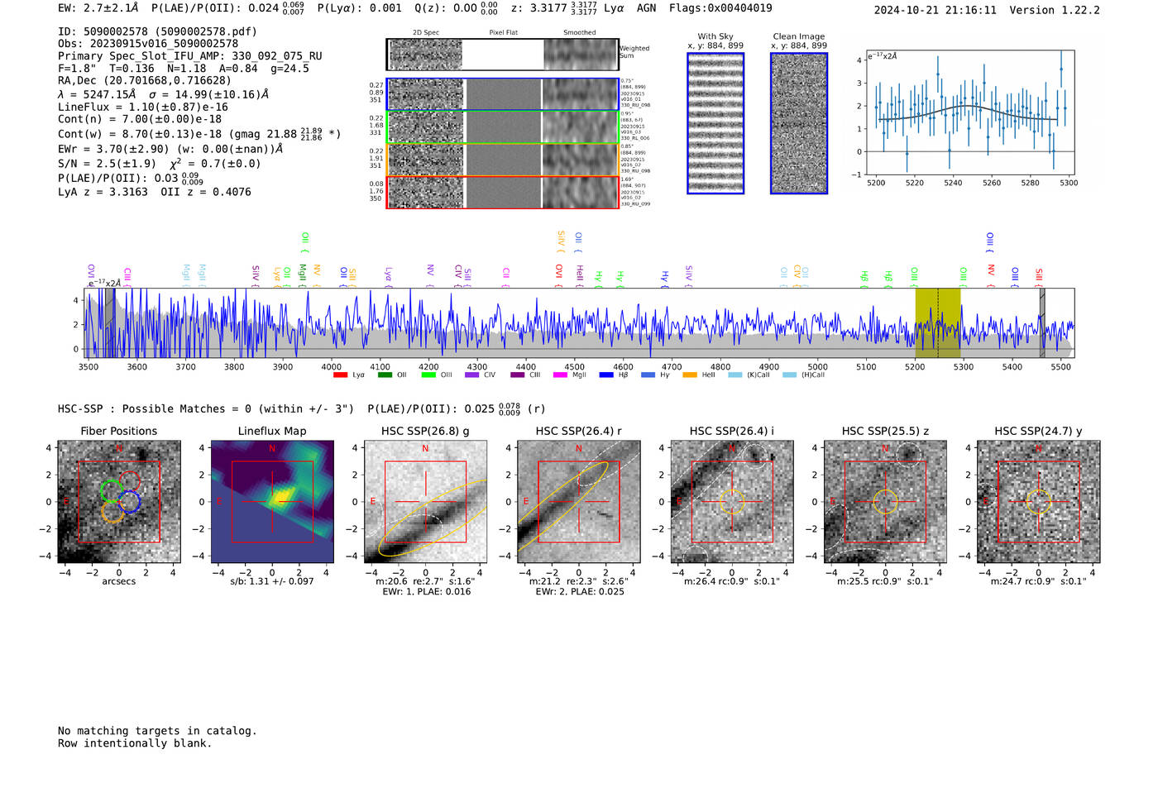Click the EW: 2.7±2.1Å header value

(x=98, y=8)
